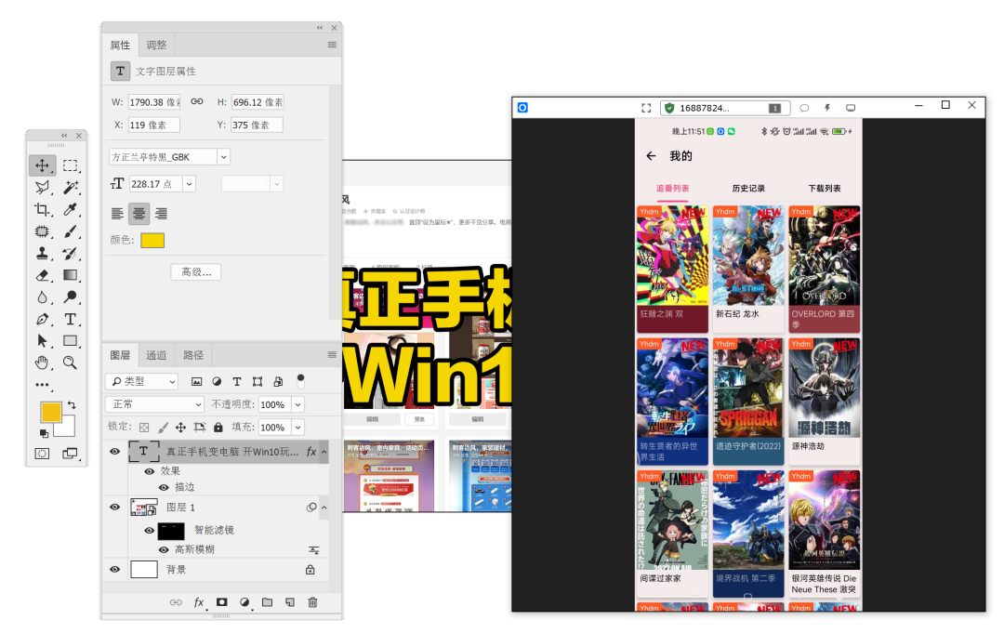Select the Dodge tool

pos(71,297)
